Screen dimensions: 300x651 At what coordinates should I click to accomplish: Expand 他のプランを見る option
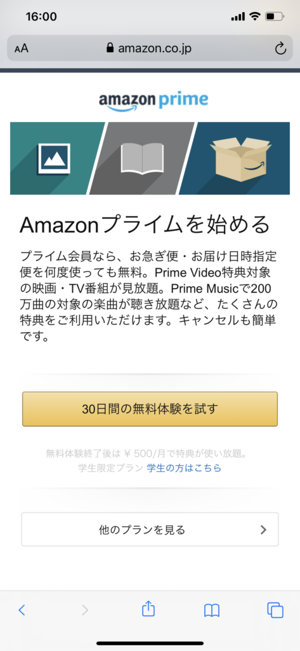150,530
